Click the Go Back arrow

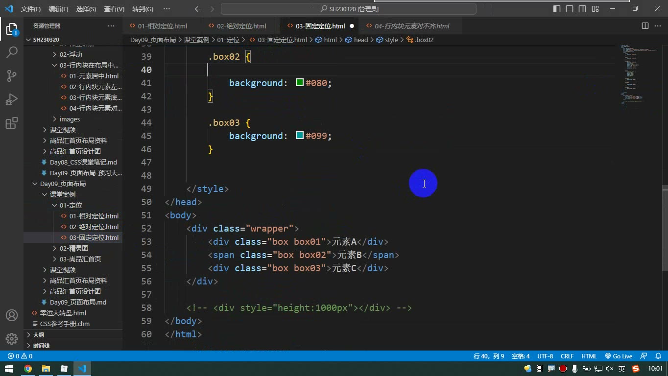point(198,9)
